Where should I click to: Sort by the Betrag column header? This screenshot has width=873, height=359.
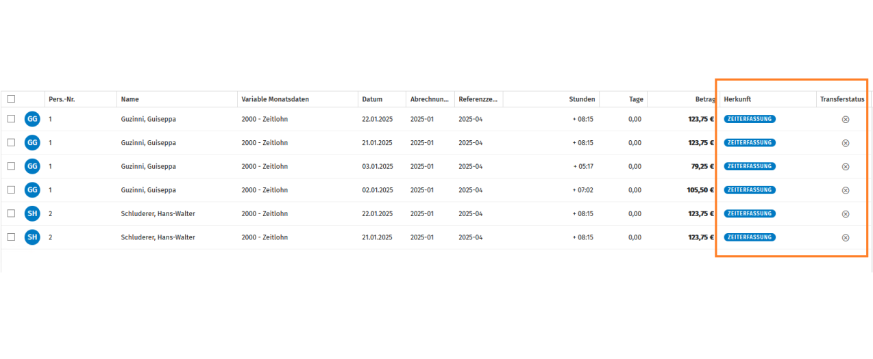click(x=704, y=99)
